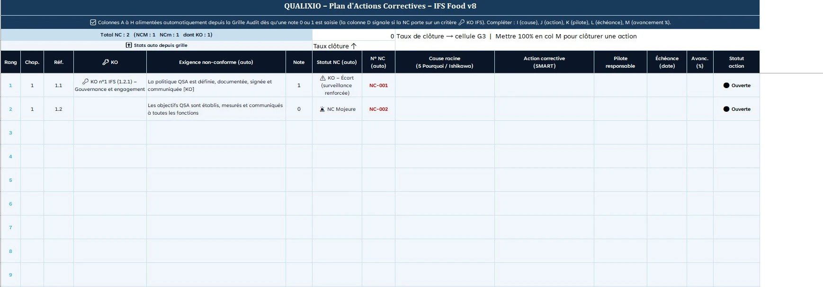Click black dot status icon for NC-001 row

tap(726, 85)
